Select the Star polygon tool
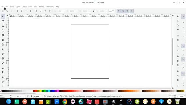The image size is (186, 105). tap(3, 54)
